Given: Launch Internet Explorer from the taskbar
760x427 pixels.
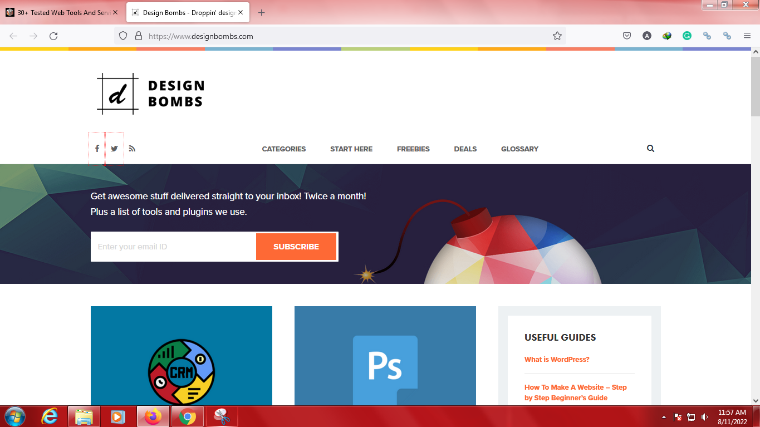Looking at the screenshot, I should tap(50, 416).
